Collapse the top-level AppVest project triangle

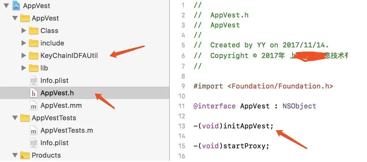click(6, 6)
